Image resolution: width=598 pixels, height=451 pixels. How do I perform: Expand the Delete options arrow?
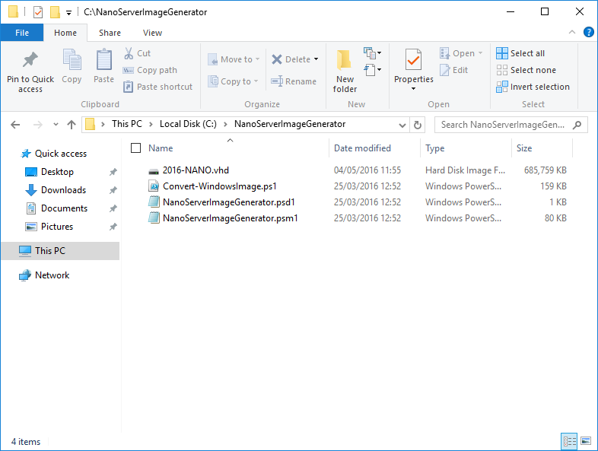(x=316, y=59)
